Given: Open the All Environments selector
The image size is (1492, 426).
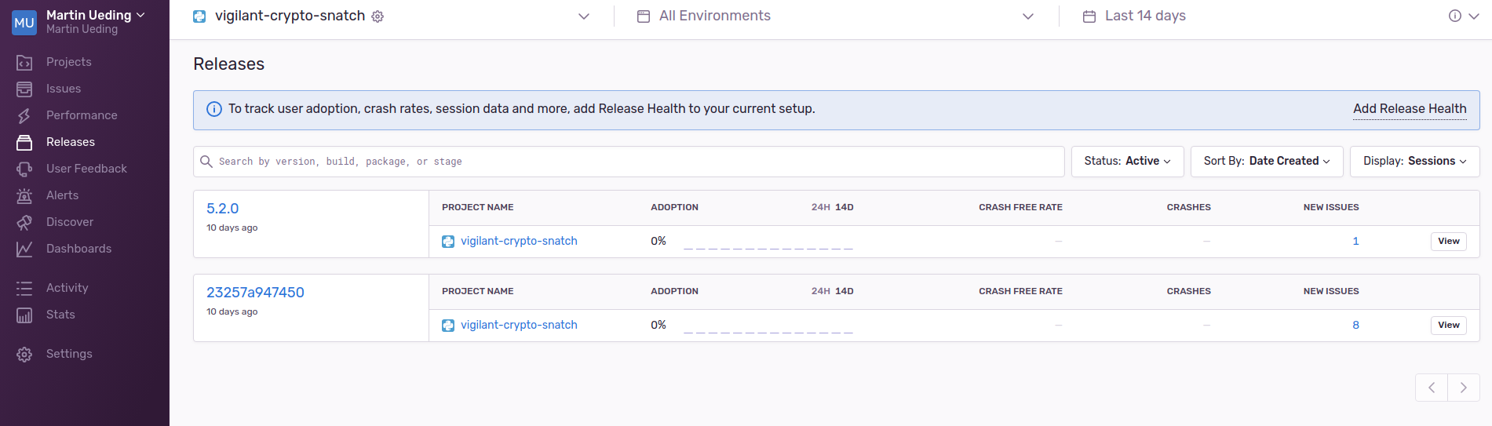Looking at the screenshot, I should point(835,16).
